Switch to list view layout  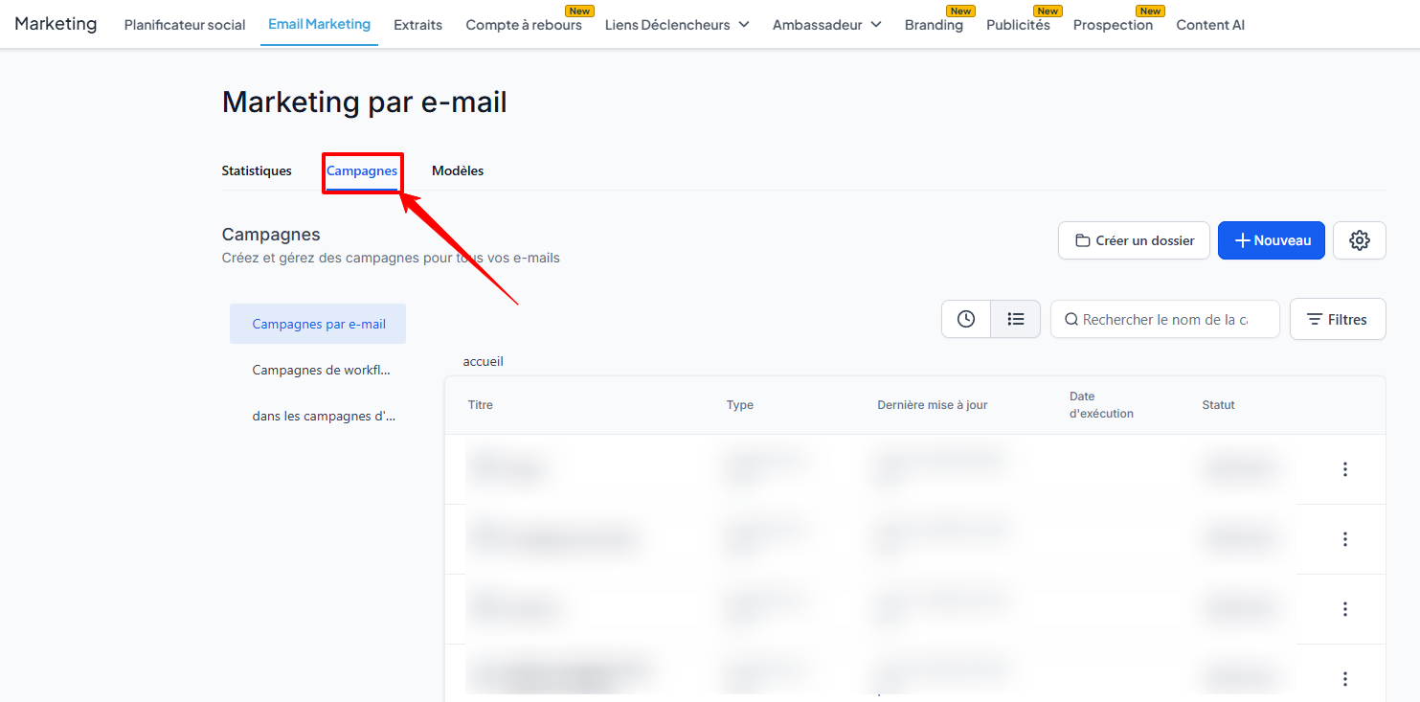(1016, 319)
